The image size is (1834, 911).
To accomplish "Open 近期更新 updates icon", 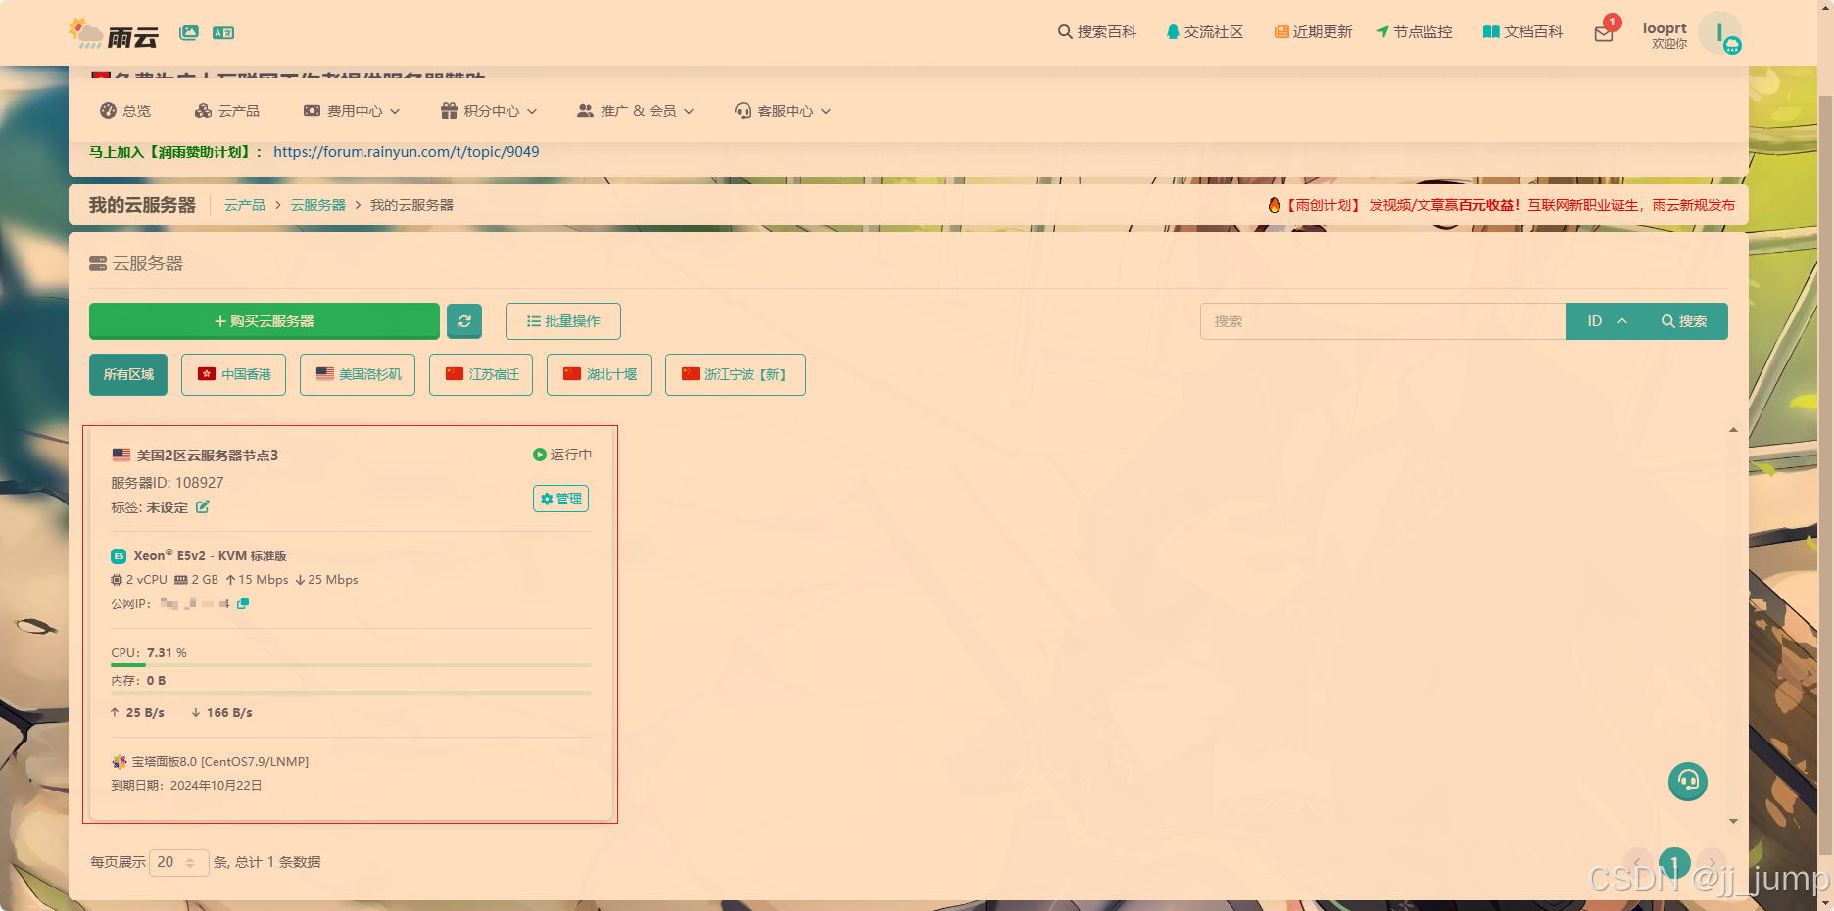I will pos(1280,31).
